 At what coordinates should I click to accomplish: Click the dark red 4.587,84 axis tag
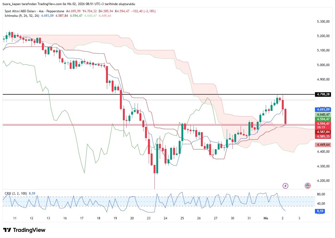tap(323, 132)
